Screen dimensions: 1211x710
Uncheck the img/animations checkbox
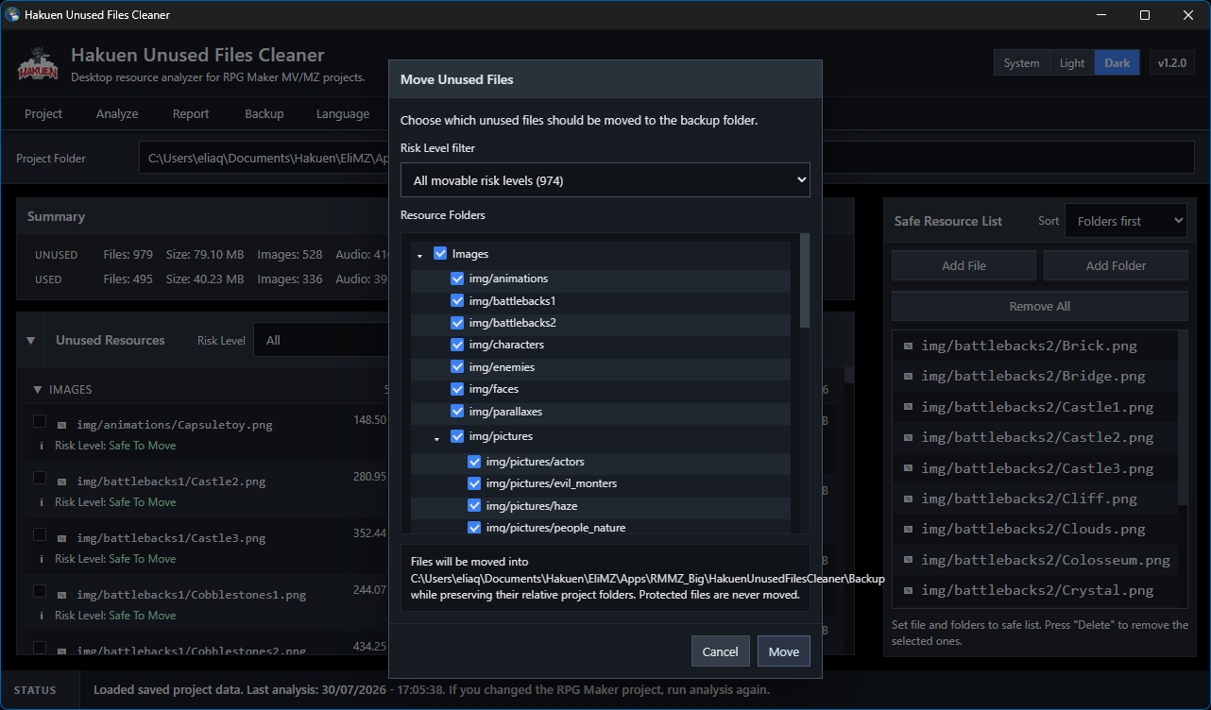[x=457, y=279]
